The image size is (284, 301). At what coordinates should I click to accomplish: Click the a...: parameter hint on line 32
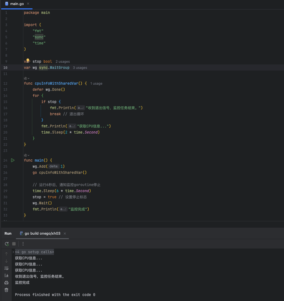click(63, 209)
